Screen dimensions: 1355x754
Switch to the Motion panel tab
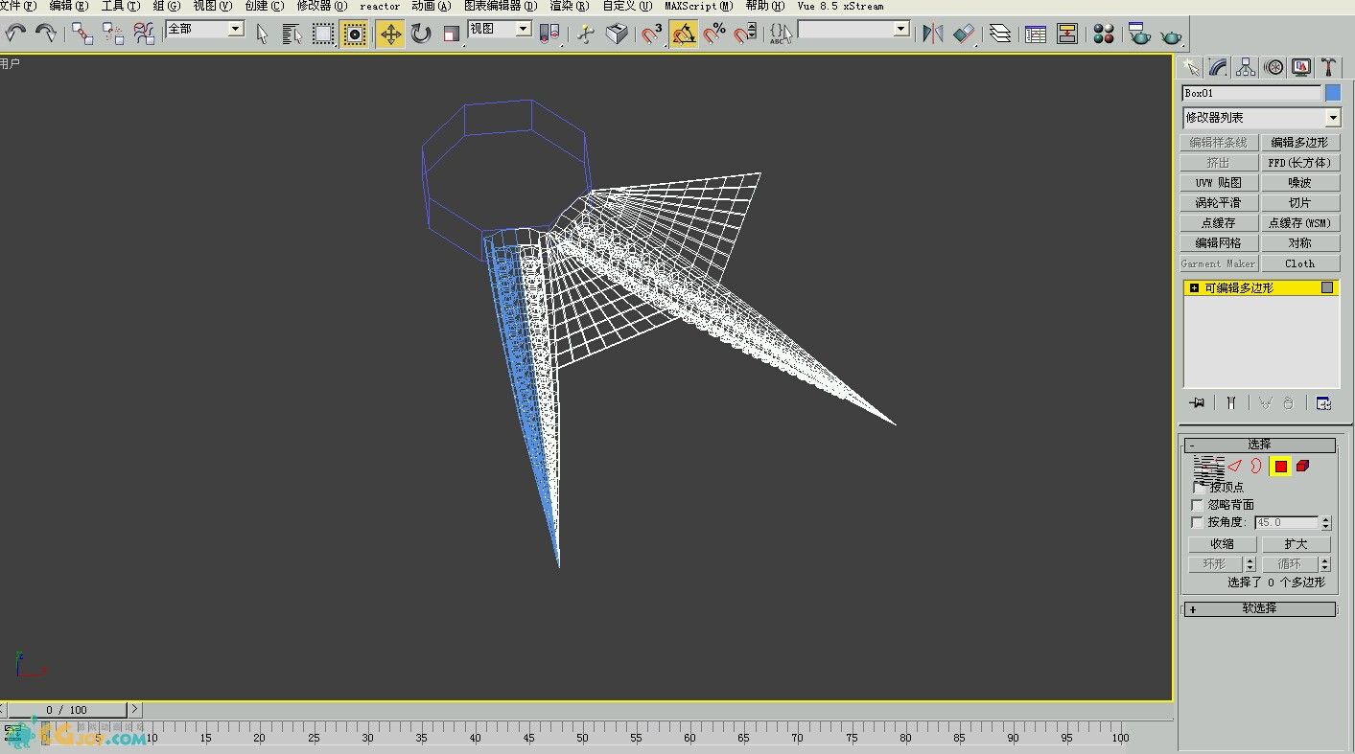click(1273, 67)
